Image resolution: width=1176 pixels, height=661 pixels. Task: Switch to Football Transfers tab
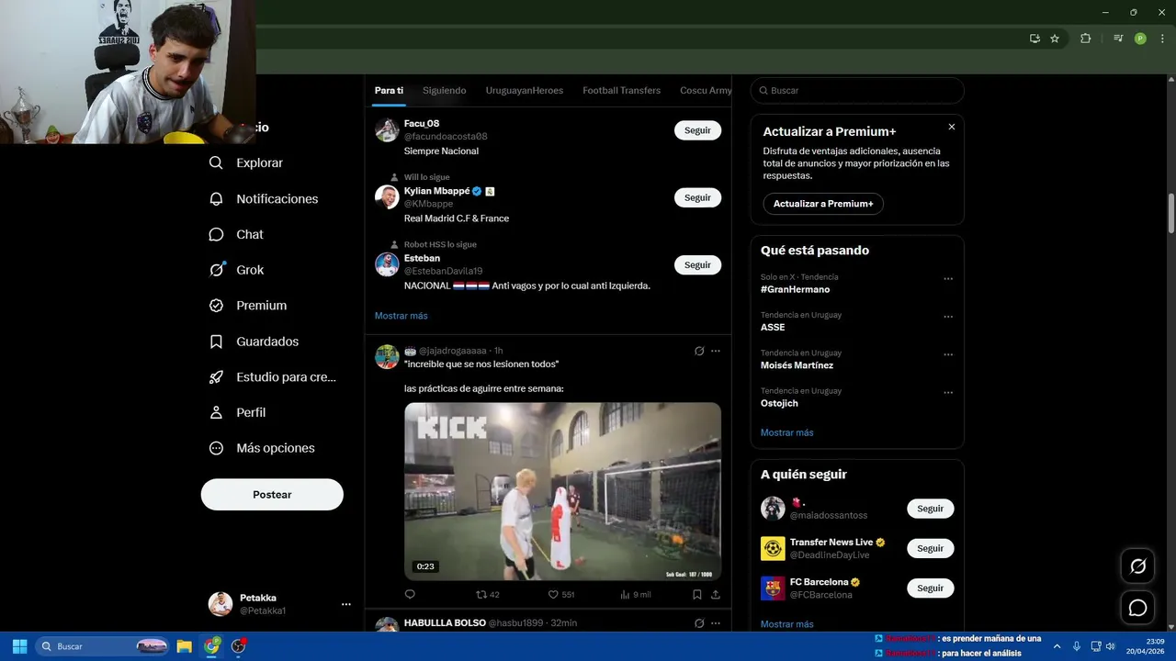[x=622, y=91]
